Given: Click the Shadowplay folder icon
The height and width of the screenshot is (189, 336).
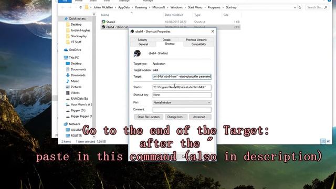Looking at the screenshot, I should point(68,36).
